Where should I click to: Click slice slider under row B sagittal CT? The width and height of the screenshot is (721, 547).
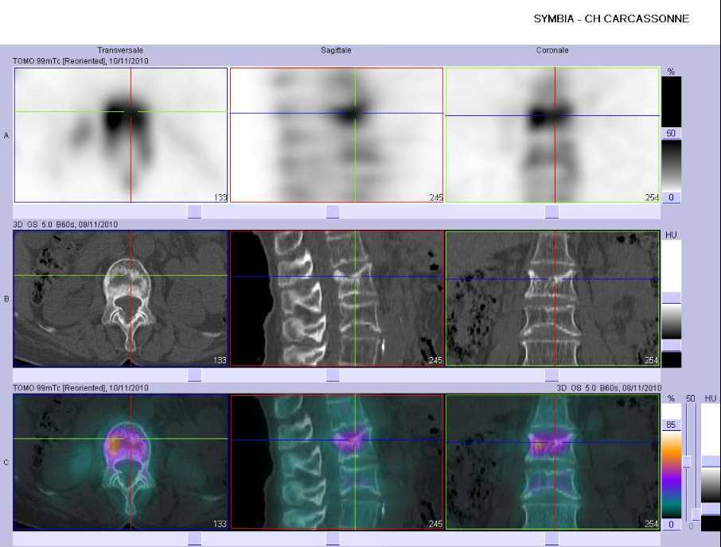[x=333, y=375]
